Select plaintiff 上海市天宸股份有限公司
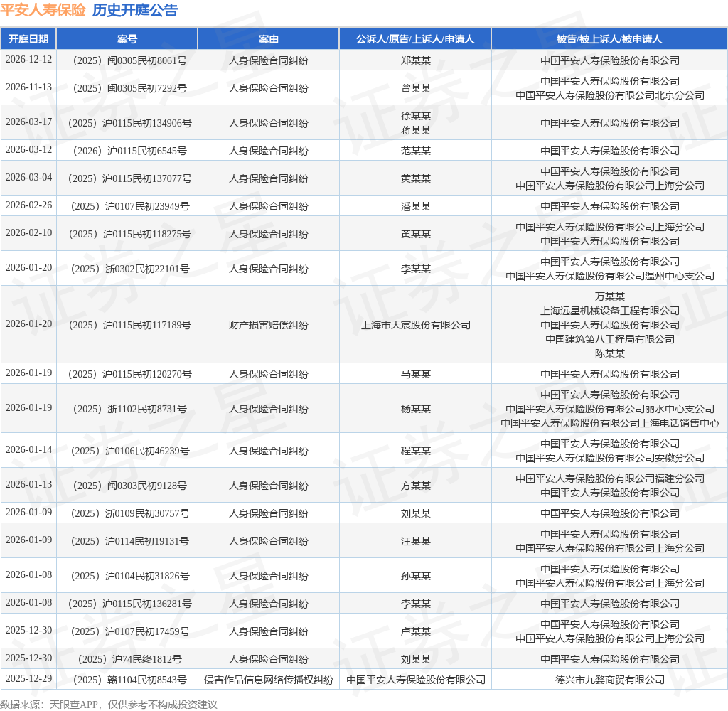Viewport: 728px width, 711px height. pyautogui.click(x=415, y=325)
